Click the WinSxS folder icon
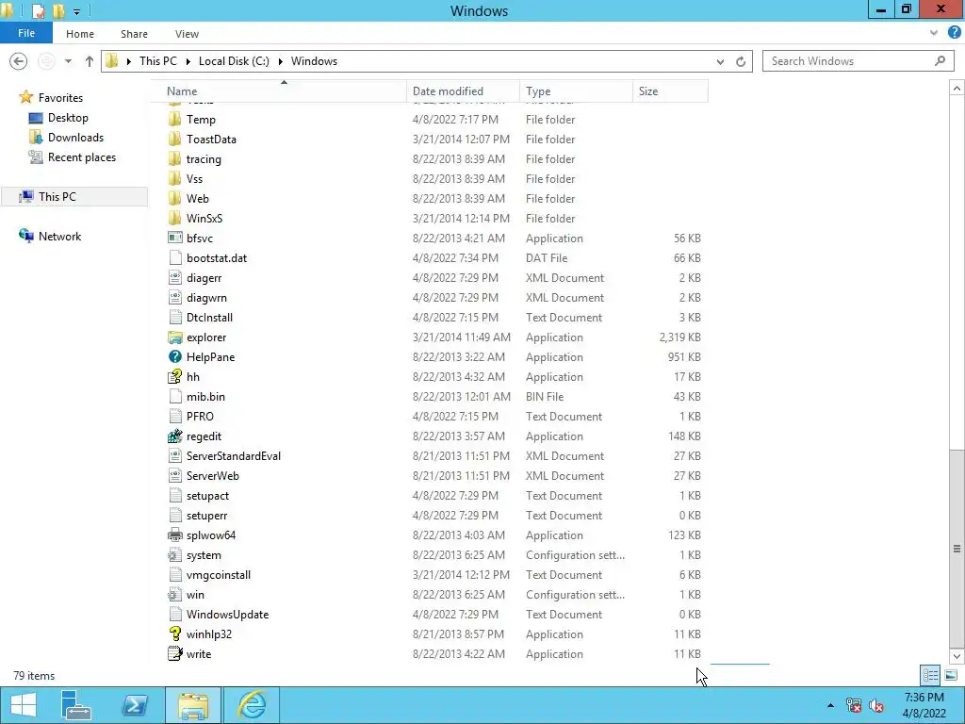This screenshot has height=724, width=965. [174, 219]
